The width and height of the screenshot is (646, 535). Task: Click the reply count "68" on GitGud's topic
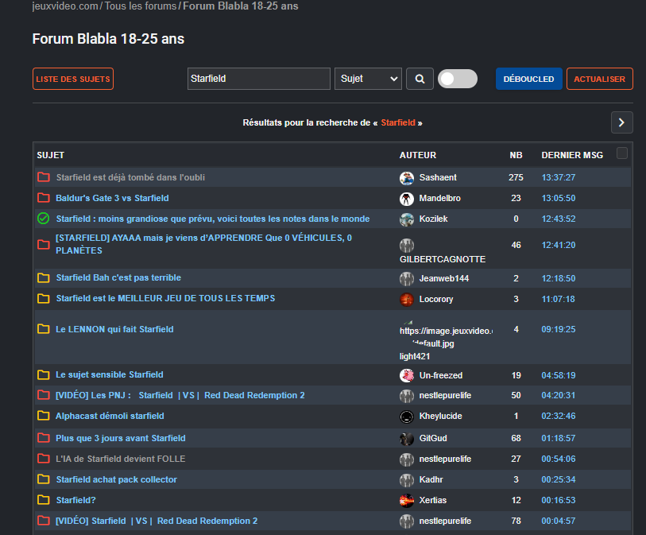point(516,438)
